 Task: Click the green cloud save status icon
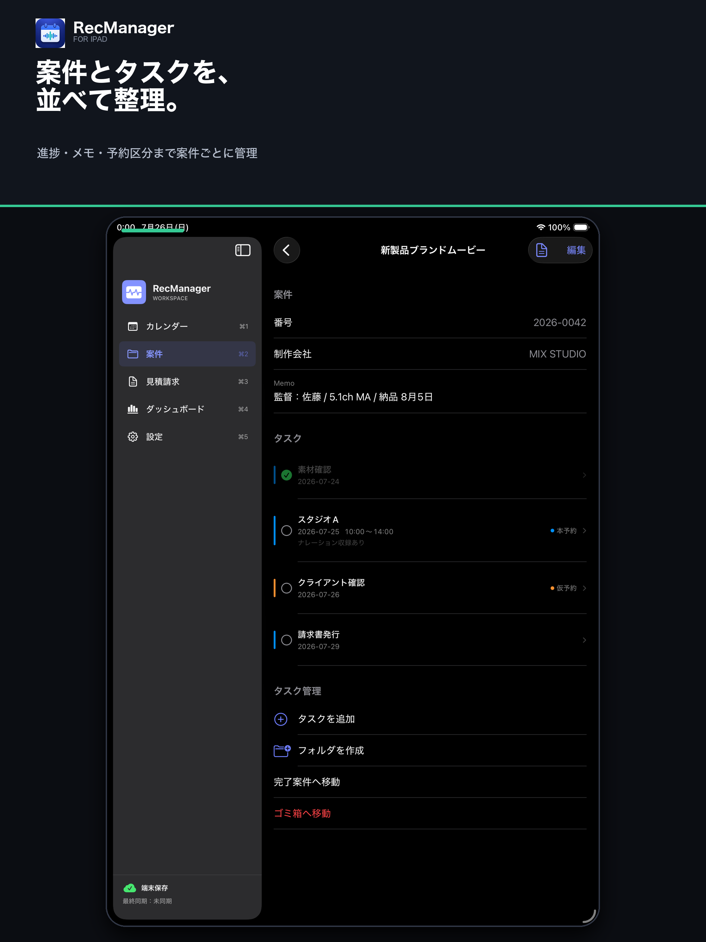pyautogui.click(x=130, y=888)
